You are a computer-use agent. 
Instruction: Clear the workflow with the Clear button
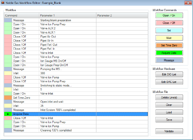169,105
